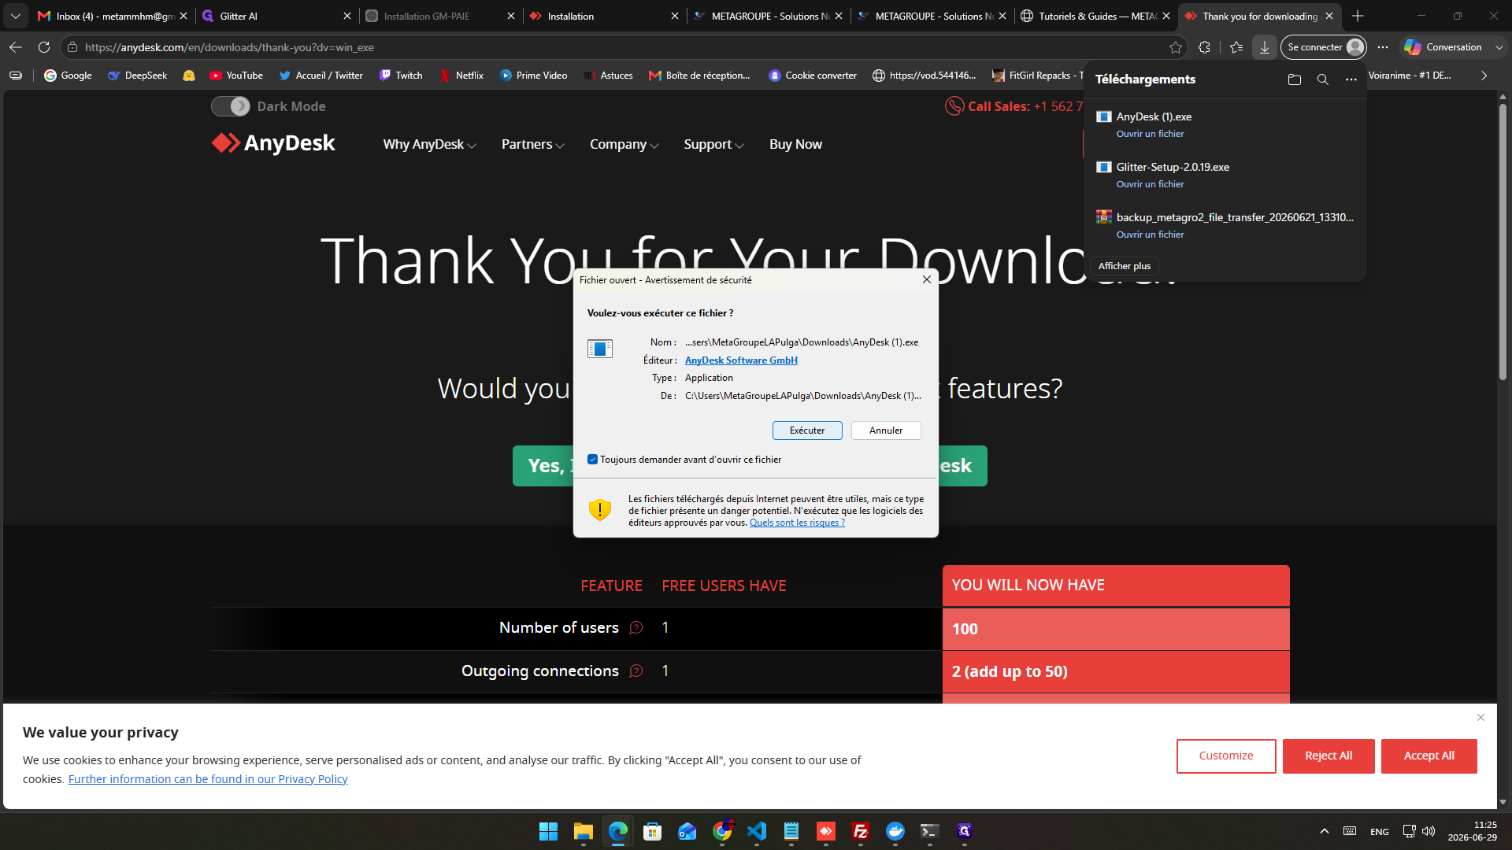This screenshot has height=850, width=1512.
Task: Open Quels sont les risques link
Action: [797, 523]
